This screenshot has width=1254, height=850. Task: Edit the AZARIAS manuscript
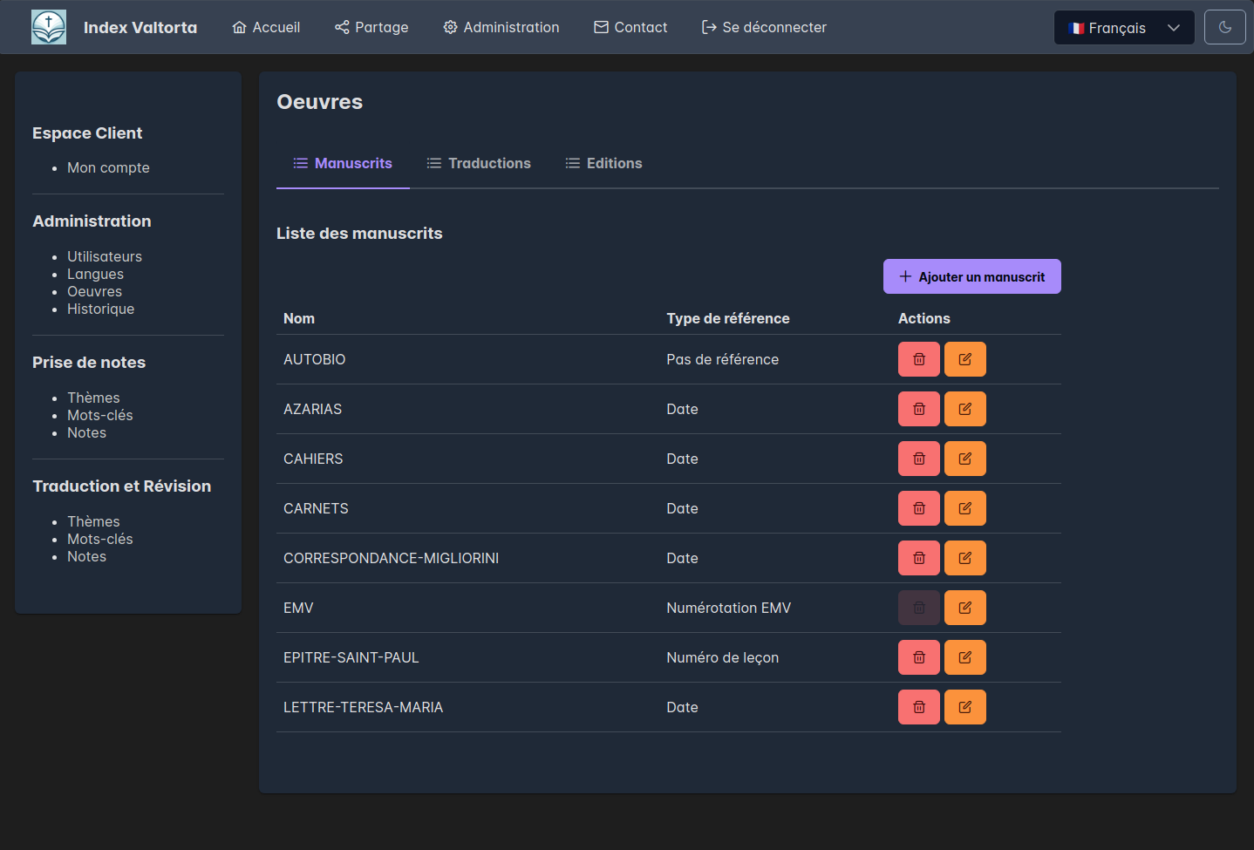[964, 409]
